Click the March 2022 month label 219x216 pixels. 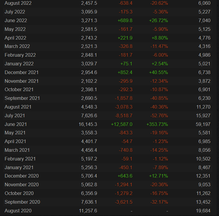[17, 46]
